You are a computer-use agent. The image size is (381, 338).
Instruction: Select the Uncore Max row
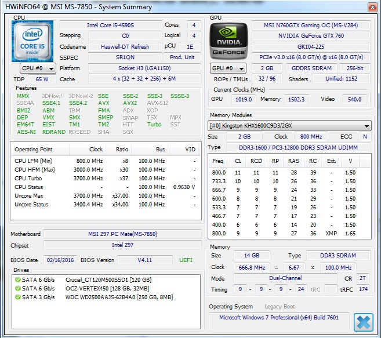pyautogui.click(x=105, y=196)
